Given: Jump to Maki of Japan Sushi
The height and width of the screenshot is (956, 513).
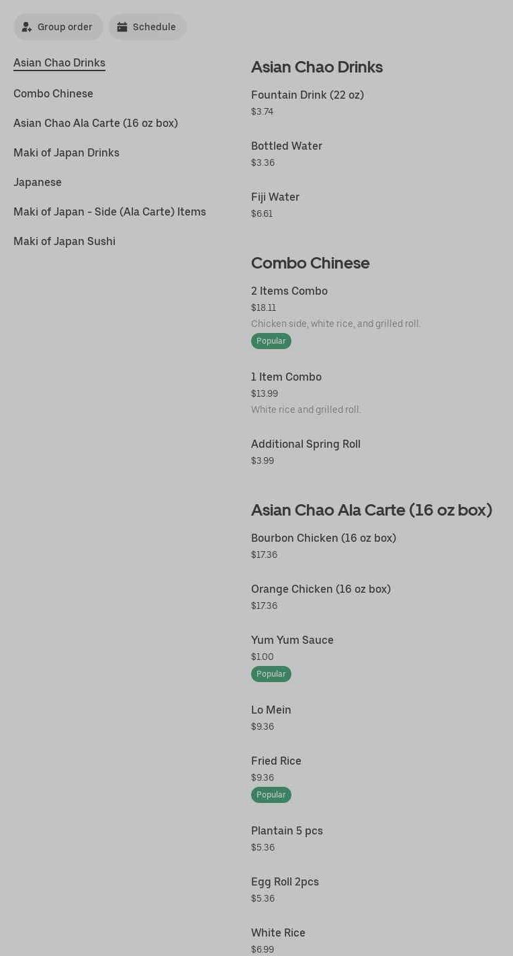Looking at the screenshot, I should [x=64, y=242].
